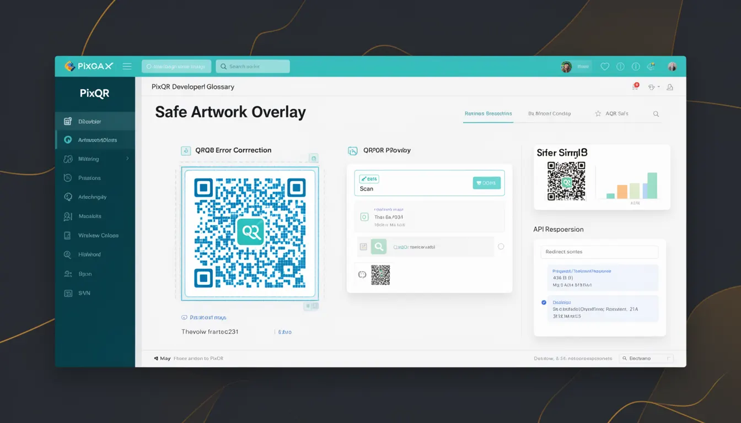Click the user icon below the profile avatar
Viewport: 741px width, 423px height.
(670, 87)
